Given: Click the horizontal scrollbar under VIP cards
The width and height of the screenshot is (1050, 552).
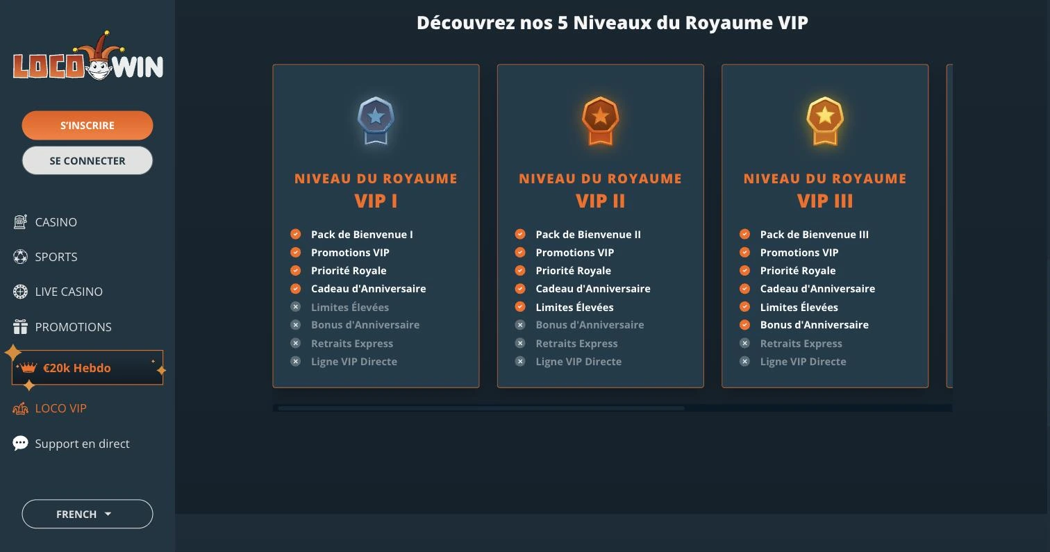Looking at the screenshot, I should [x=481, y=408].
